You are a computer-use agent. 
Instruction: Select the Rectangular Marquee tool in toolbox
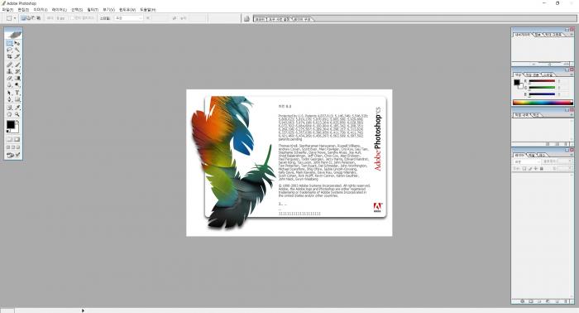(10, 43)
